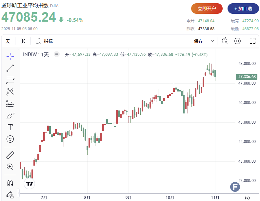Expand the arrow next to 保存
Screen dimensions: 260x201
point(212,41)
